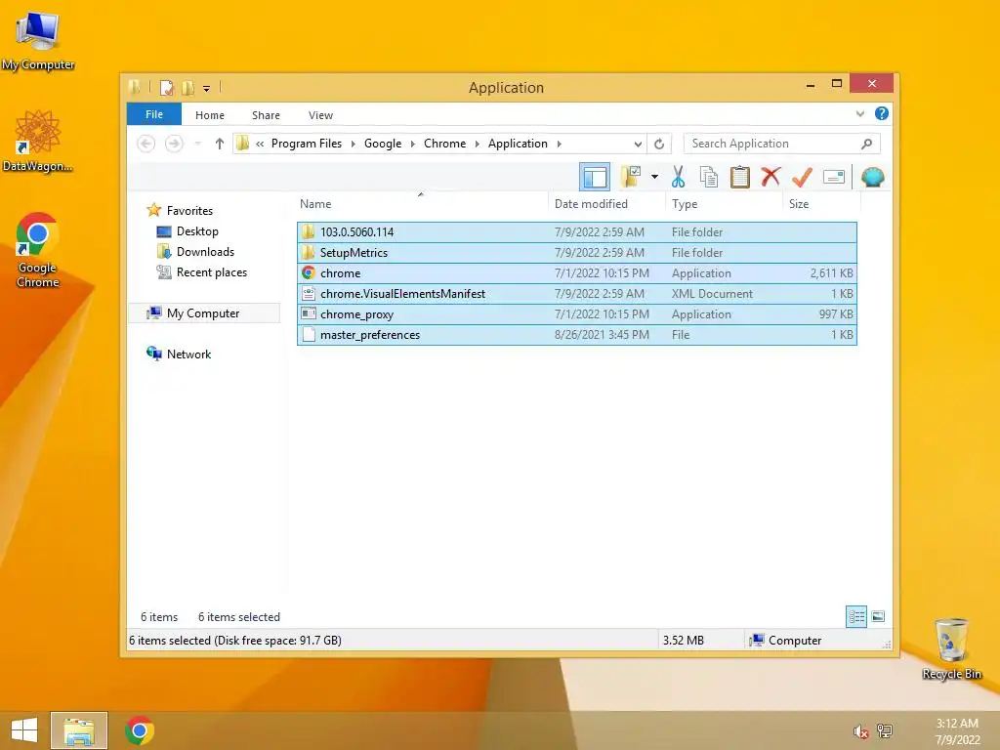Viewport: 1000px width, 750px height.
Task: Select My Computer in navigation pane
Action: click(x=203, y=313)
